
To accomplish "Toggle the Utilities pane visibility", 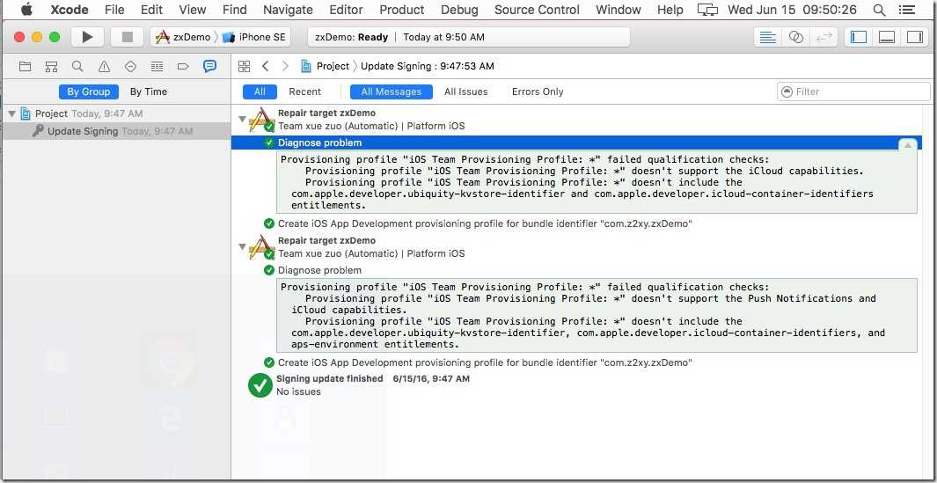I will click(x=915, y=37).
